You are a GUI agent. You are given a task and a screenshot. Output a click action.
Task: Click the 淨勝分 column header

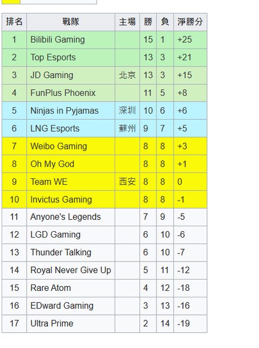coord(190,22)
